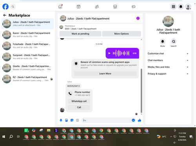
Task: Send a thumbs up like
Action: pos(140,120)
